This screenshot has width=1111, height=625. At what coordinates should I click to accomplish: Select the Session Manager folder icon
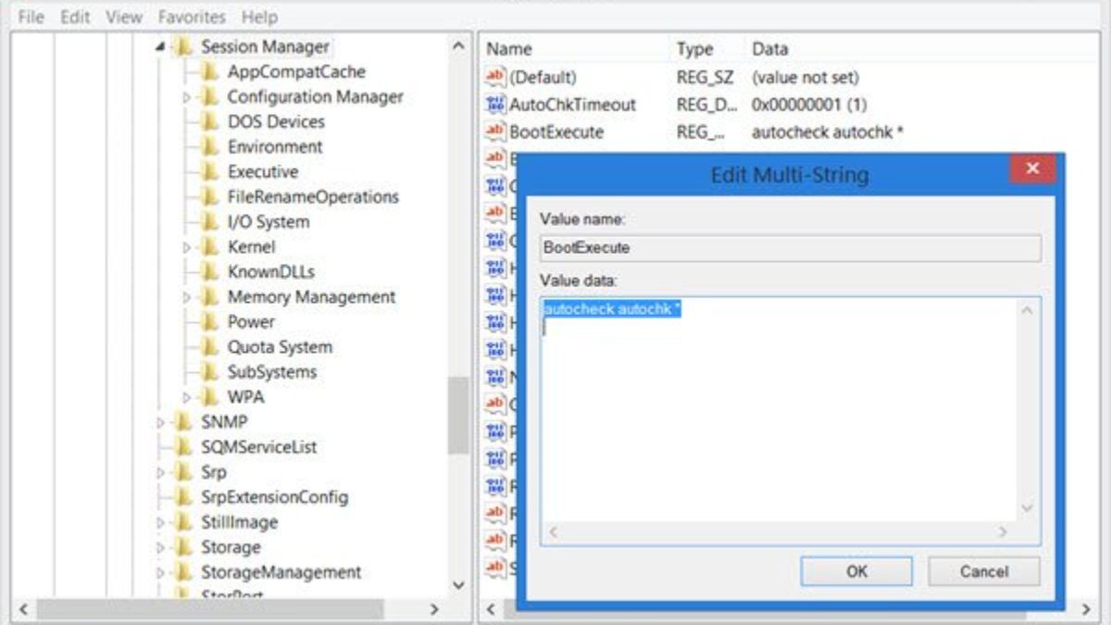coord(183,46)
